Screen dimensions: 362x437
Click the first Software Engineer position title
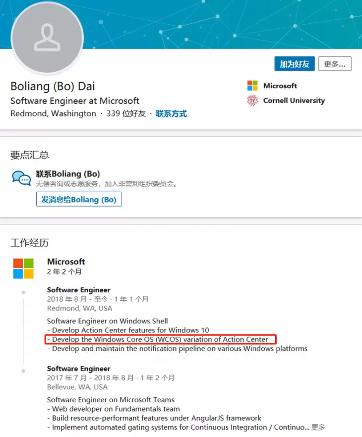(x=78, y=290)
